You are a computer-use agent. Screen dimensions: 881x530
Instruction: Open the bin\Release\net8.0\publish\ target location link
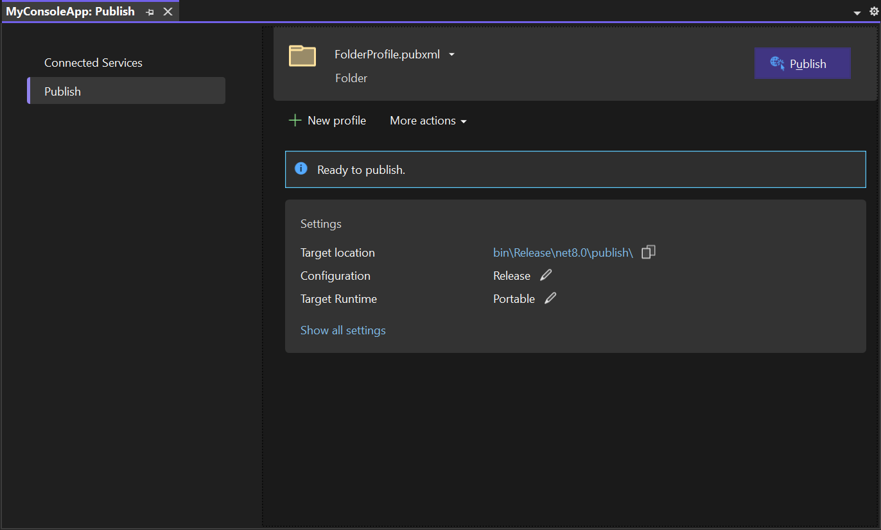563,253
